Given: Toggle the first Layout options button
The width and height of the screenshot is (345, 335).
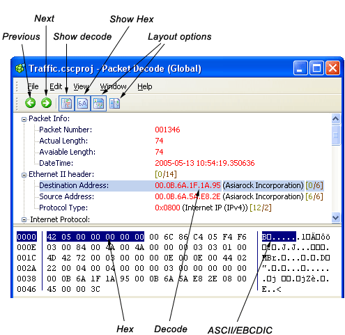Looking at the screenshot, I should (x=98, y=103).
